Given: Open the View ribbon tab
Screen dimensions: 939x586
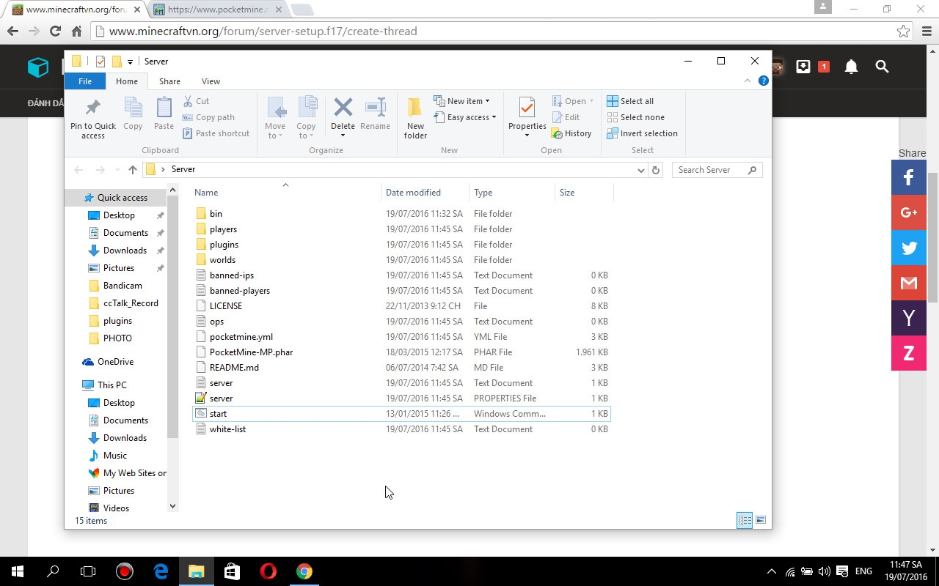Looking at the screenshot, I should (211, 81).
